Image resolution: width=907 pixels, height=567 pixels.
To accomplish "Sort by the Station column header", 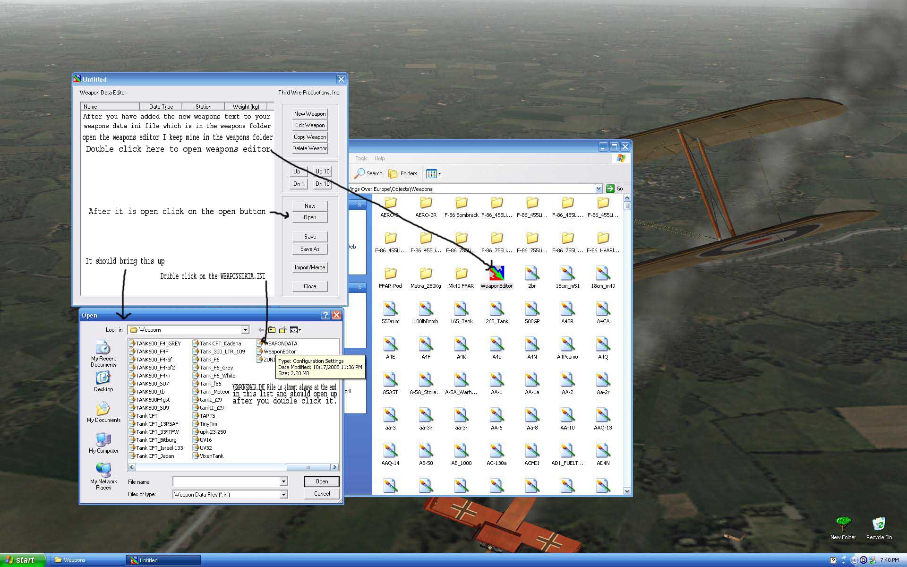I will 203,107.
